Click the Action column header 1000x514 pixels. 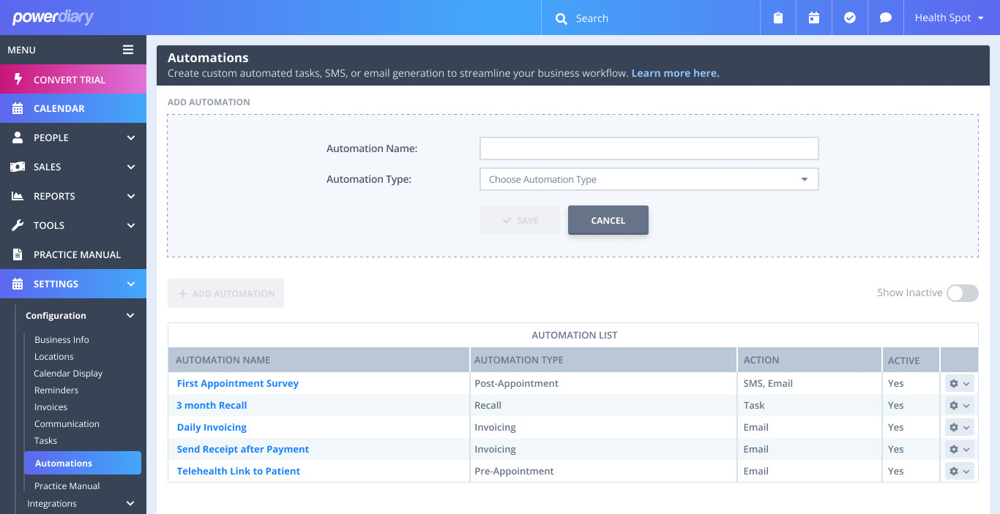coord(810,360)
